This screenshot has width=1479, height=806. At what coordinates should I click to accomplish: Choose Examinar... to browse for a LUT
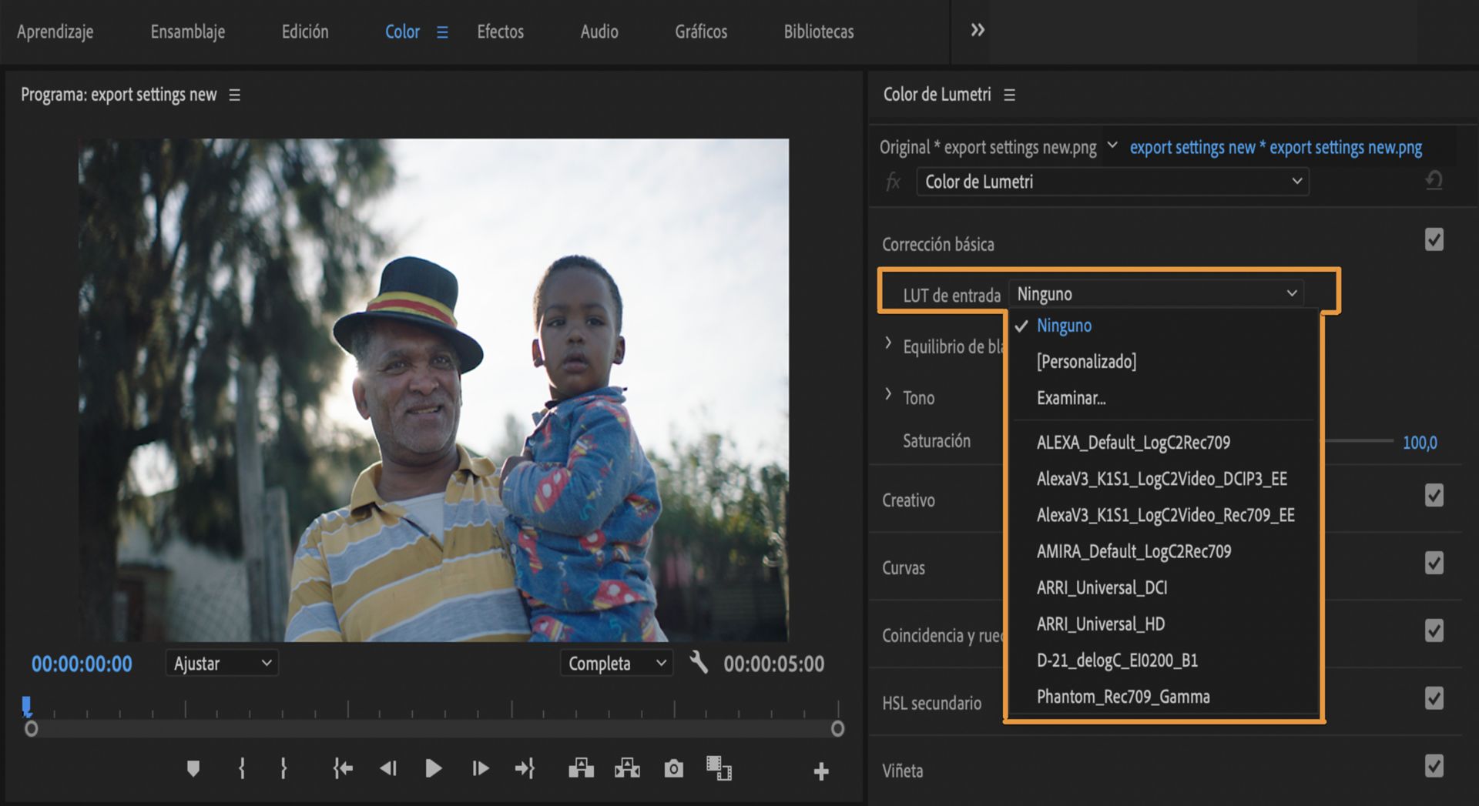click(1071, 398)
